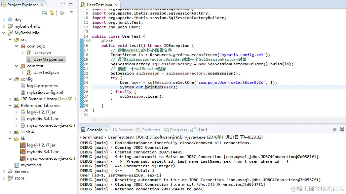Click the MyBatisHello project icon
This screenshot has height=194, width=346.
(10, 33)
